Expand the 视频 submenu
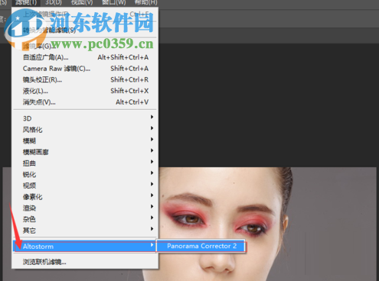 point(85,186)
